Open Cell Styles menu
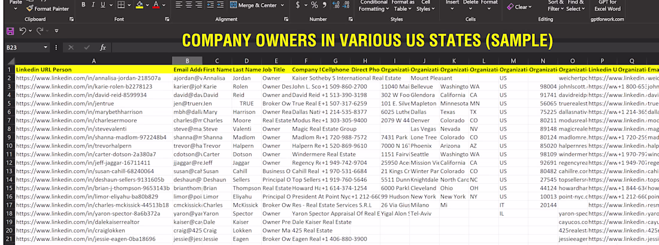This screenshot has width=659, height=245. [x=426, y=5]
